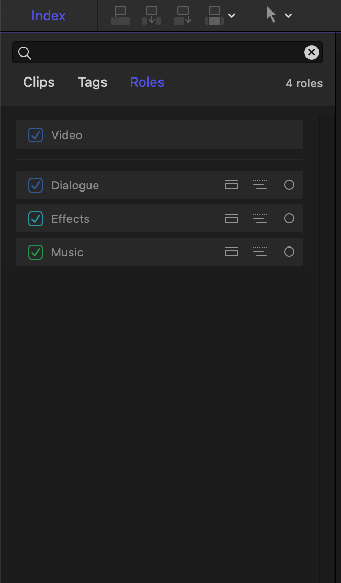341x583 pixels.
Task: Open the tools dropdown beside the arrow tool
Action: click(x=288, y=15)
